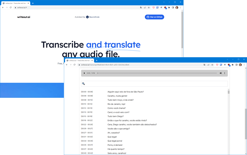Click timestamp [00:31 - 00:33]
The width and height of the screenshot is (247, 155).
click(87, 137)
